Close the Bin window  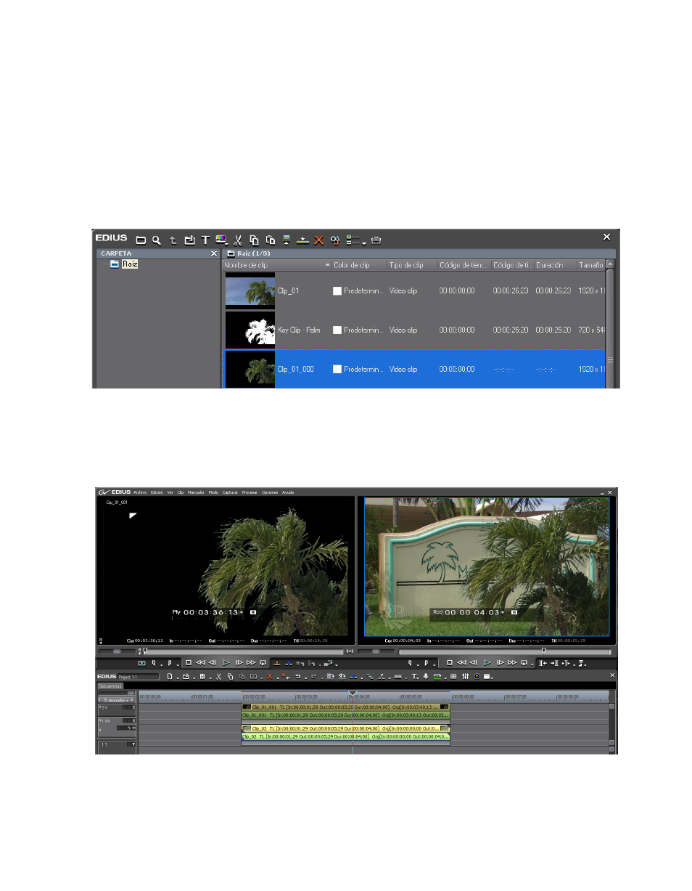[607, 237]
